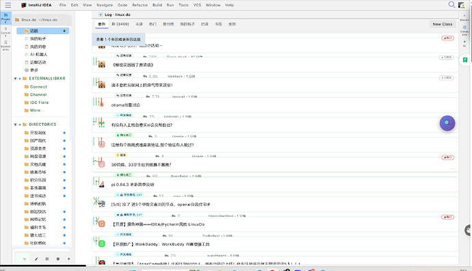Collapse the EXTERNALLIBRAR tree section

pos(15,79)
